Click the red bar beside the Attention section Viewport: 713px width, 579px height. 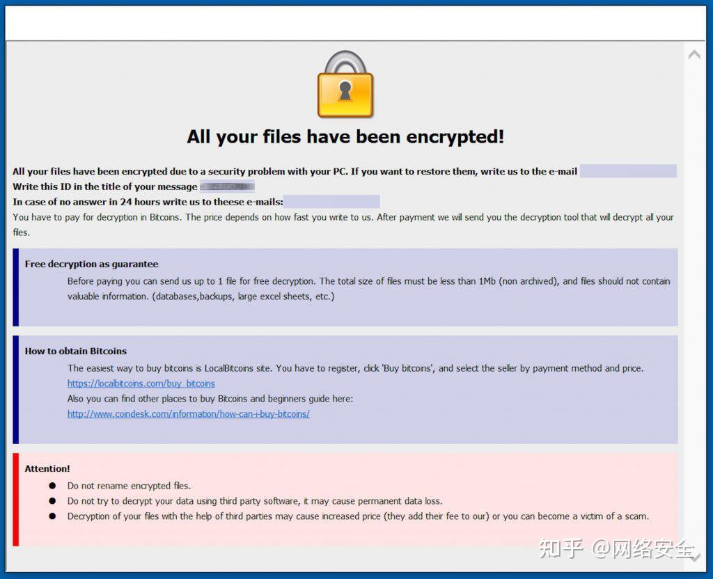click(16, 500)
